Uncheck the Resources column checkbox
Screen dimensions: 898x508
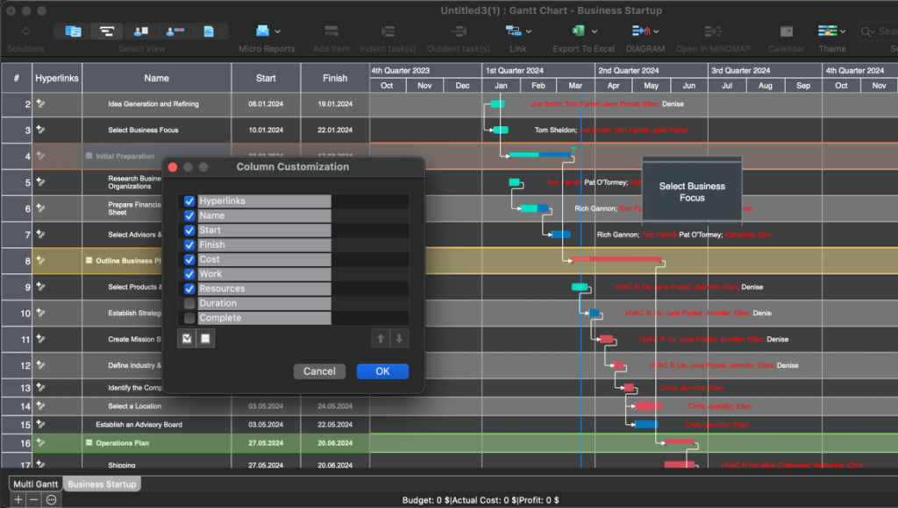coord(189,288)
